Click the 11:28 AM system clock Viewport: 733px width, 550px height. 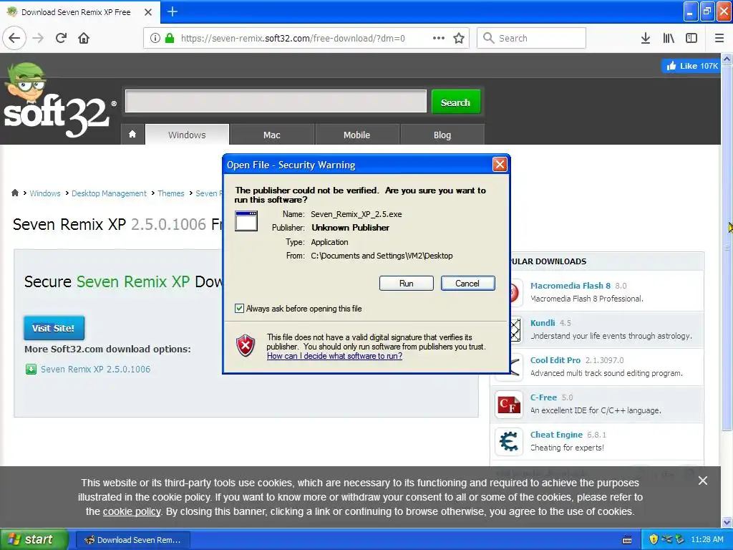(x=707, y=539)
